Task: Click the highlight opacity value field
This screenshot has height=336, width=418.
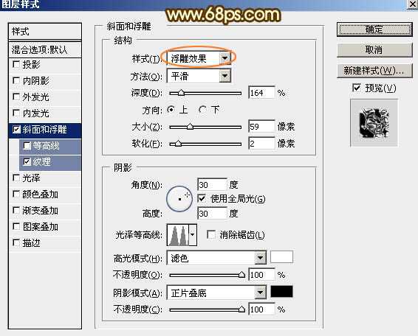Action: point(261,275)
